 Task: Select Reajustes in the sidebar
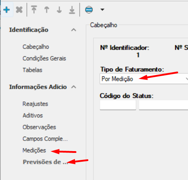tap(35, 104)
